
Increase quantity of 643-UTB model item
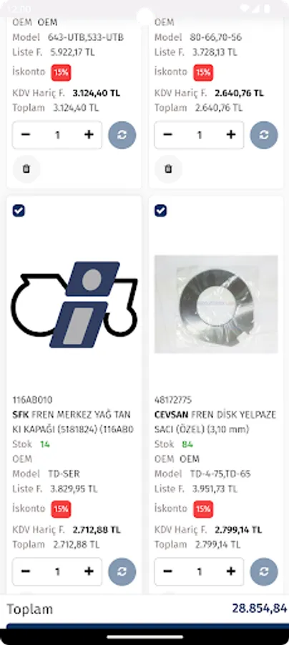[x=89, y=135]
